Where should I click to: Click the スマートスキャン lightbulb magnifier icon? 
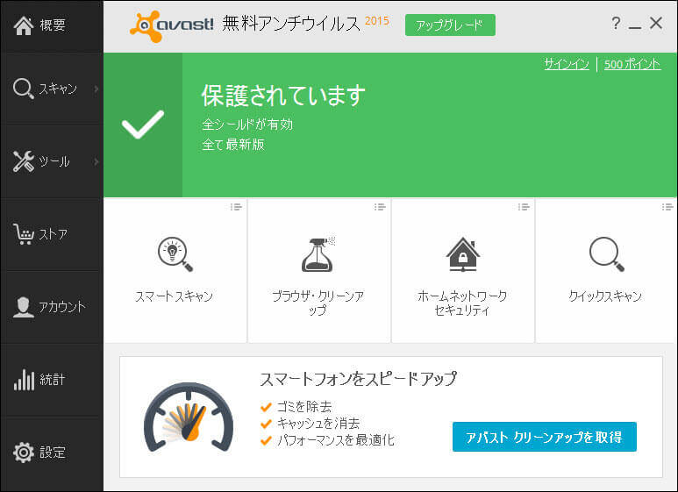click(x=175, y=254)
